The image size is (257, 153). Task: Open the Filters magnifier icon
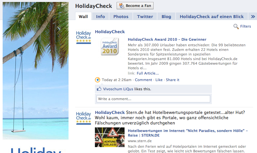236,27
